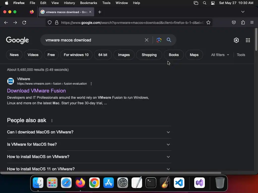This screenshot has width=258, height=193.
Task: Bookmark this page with the star
Action: tap(208, 22)
